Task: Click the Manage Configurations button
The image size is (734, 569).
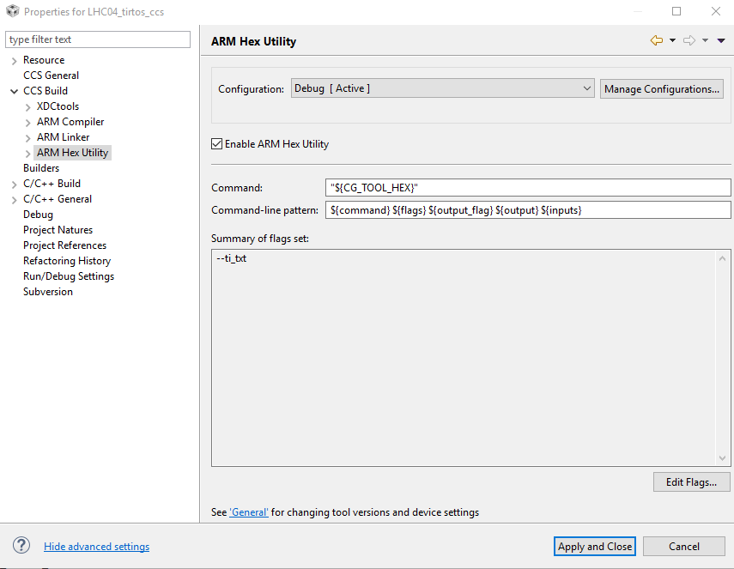Action: [x=661, y=89]
